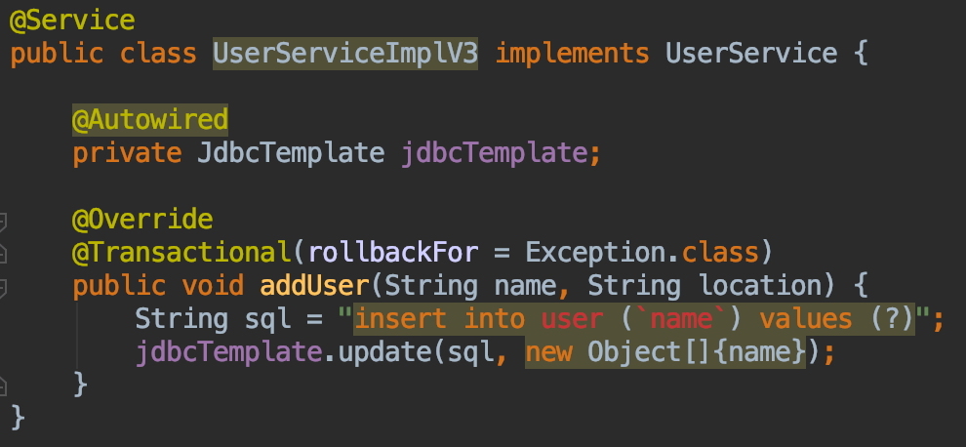Click the highlighted @Autowired annotation
The image size is (966, 447).
click(x=150, y=120)
